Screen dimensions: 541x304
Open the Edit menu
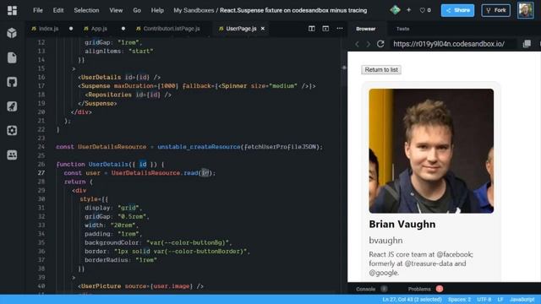(58, 10)
